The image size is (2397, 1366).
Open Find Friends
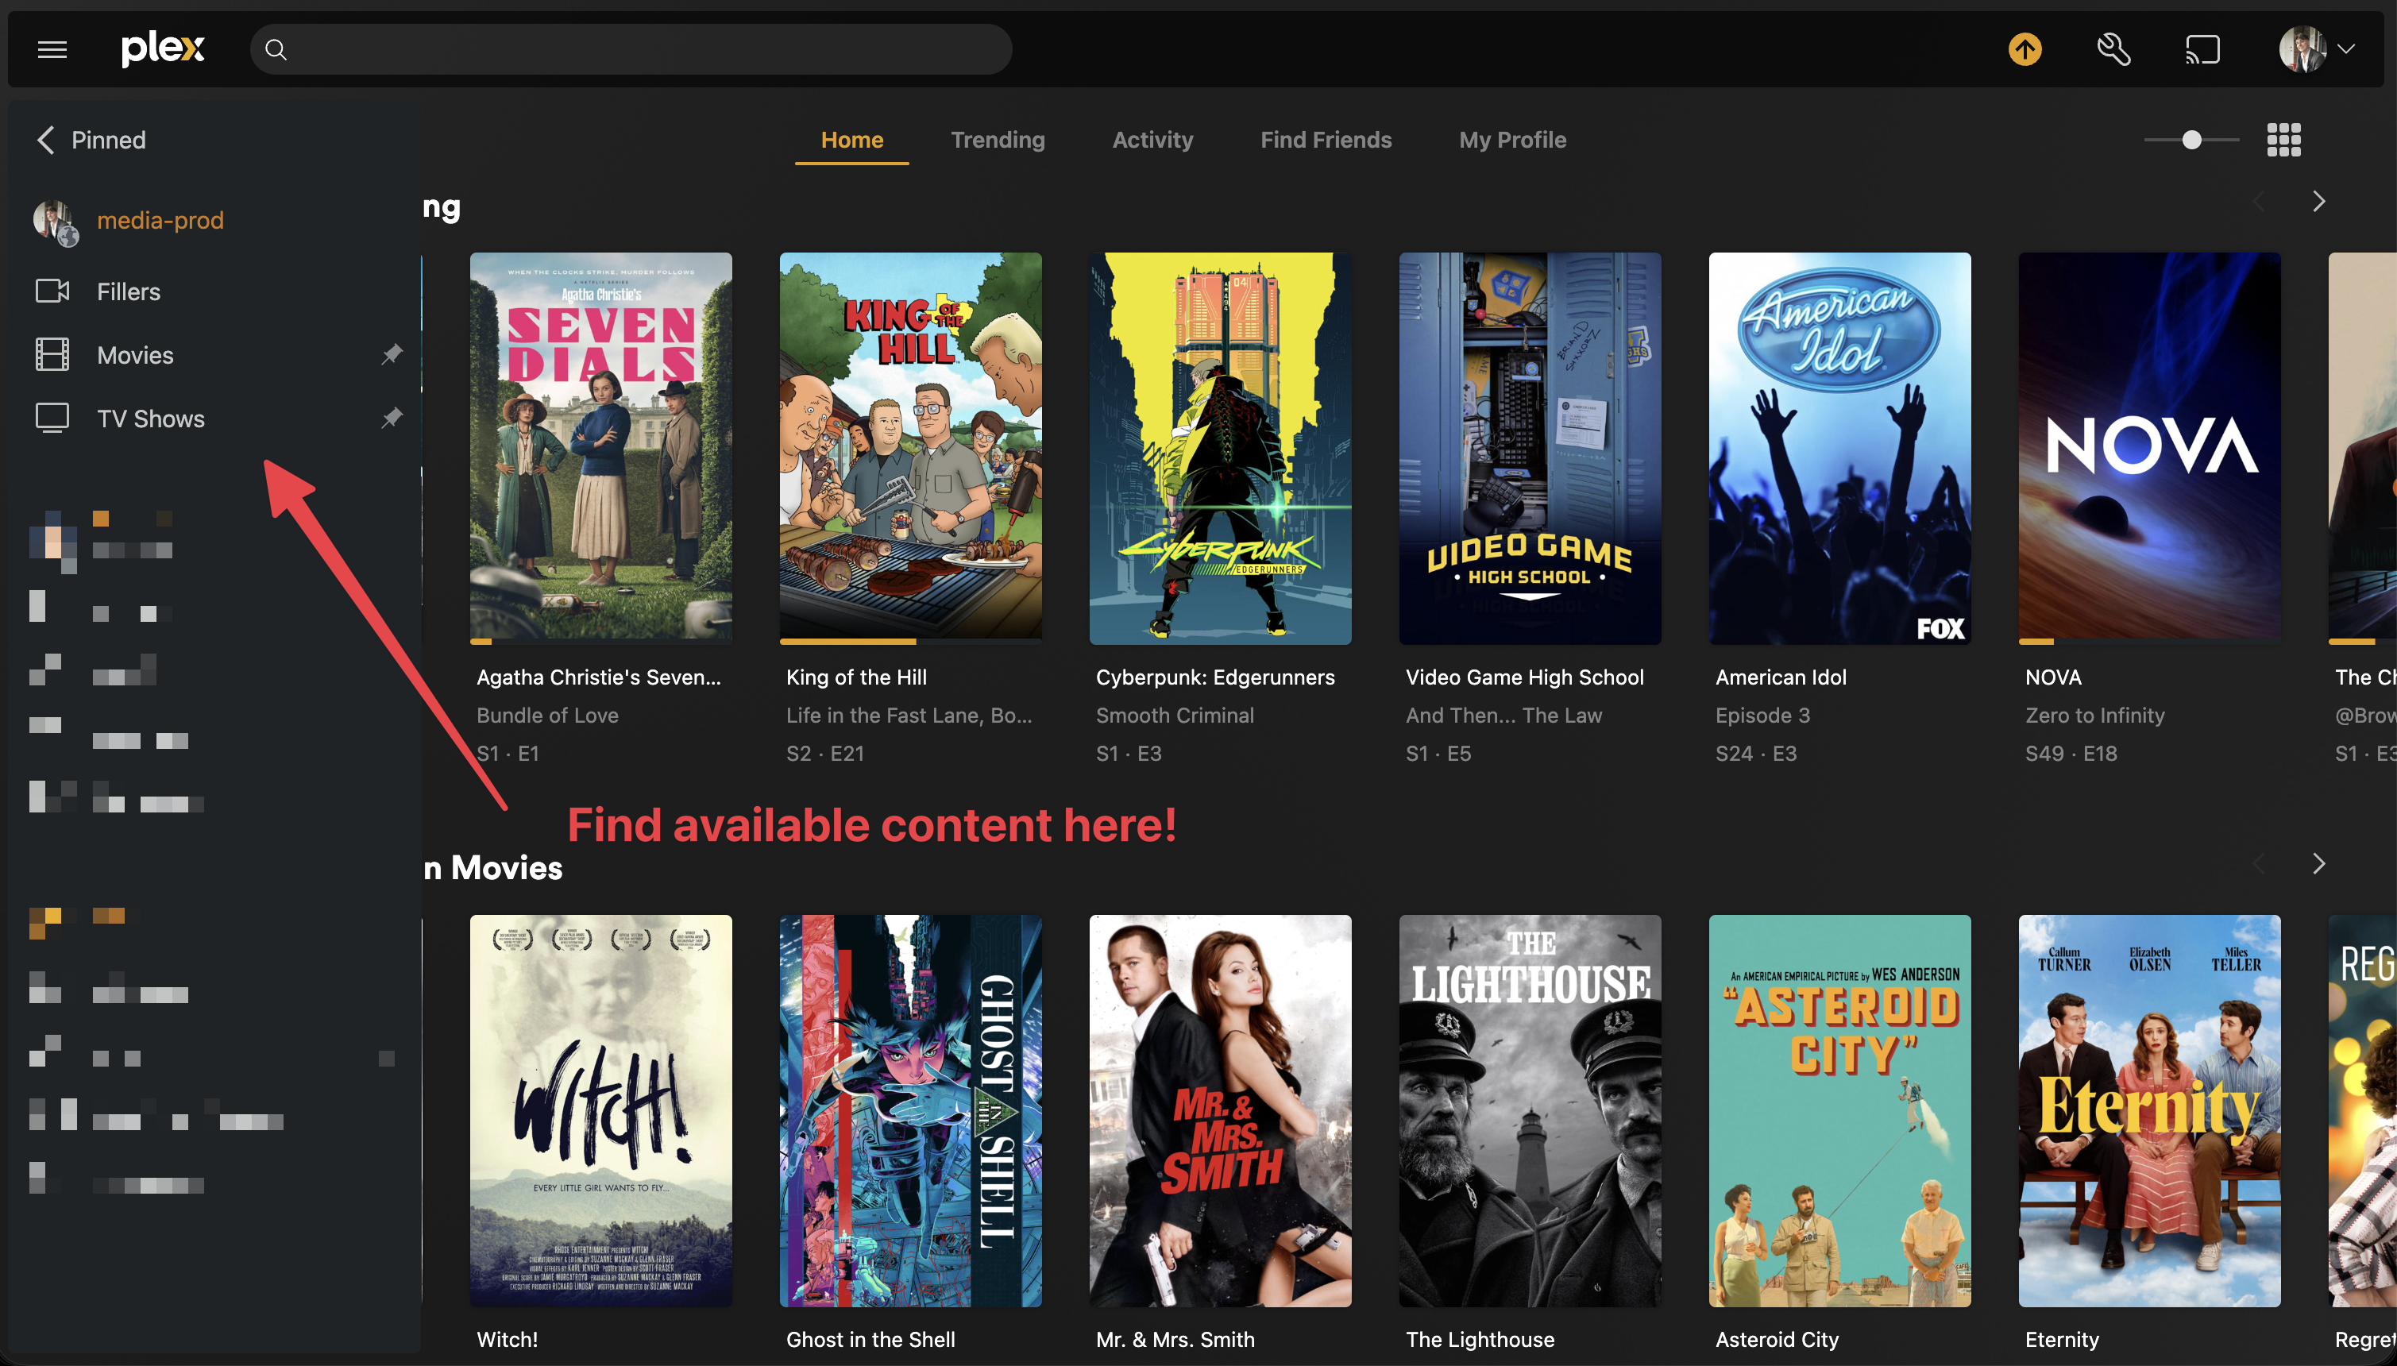[1326, 139]
